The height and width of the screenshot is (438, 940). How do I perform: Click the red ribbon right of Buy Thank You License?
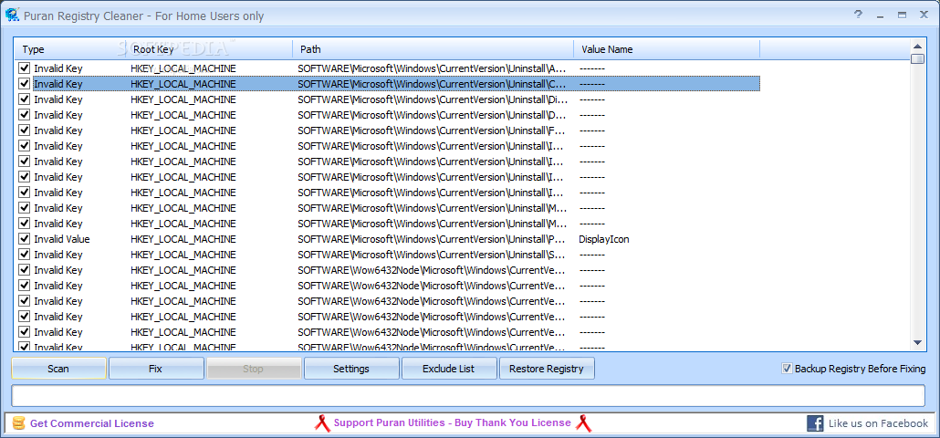(x=583, y=423)
